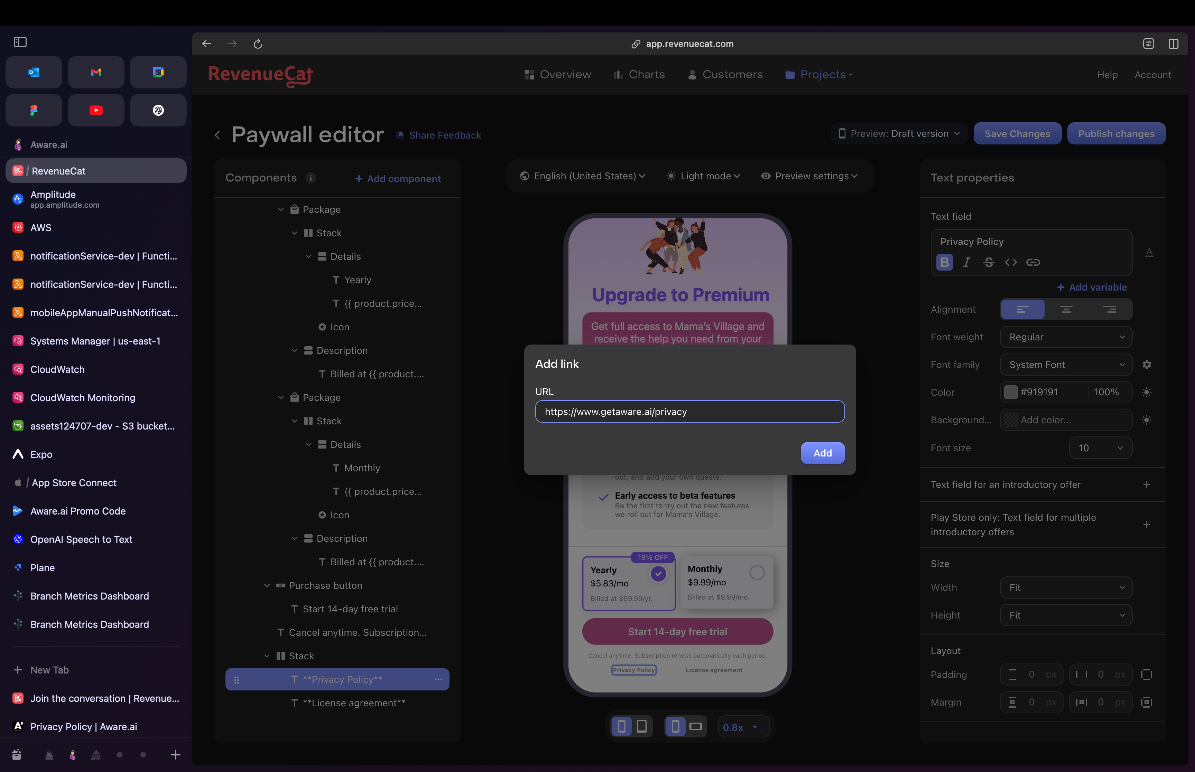Expand individual margin sides option

(1146, 702)
